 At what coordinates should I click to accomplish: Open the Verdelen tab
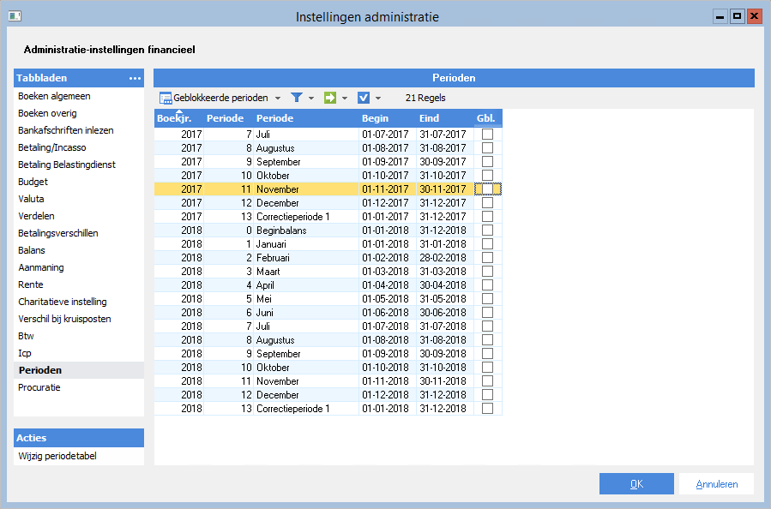point(36,216)
